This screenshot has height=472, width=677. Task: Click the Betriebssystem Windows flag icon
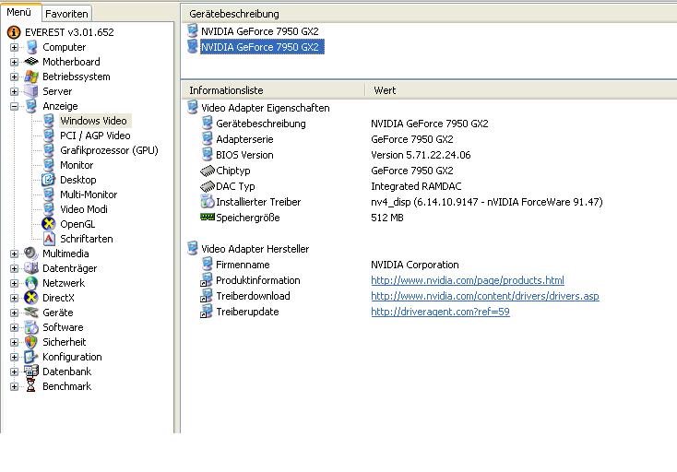tap(31, 77)
